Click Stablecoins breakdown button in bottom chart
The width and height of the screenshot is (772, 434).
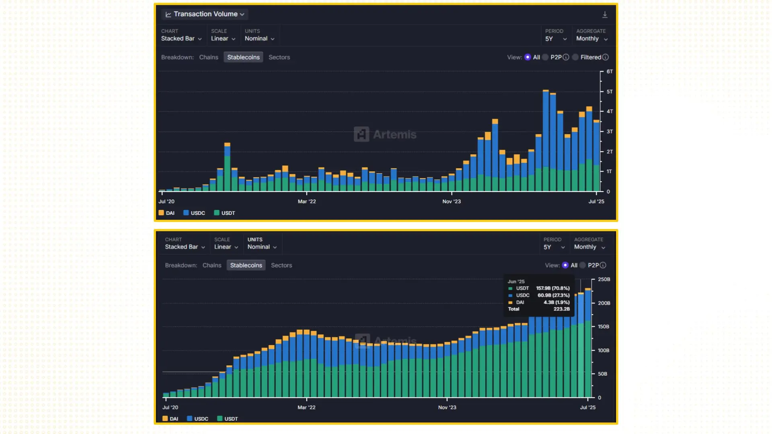[x=246, y=265]
